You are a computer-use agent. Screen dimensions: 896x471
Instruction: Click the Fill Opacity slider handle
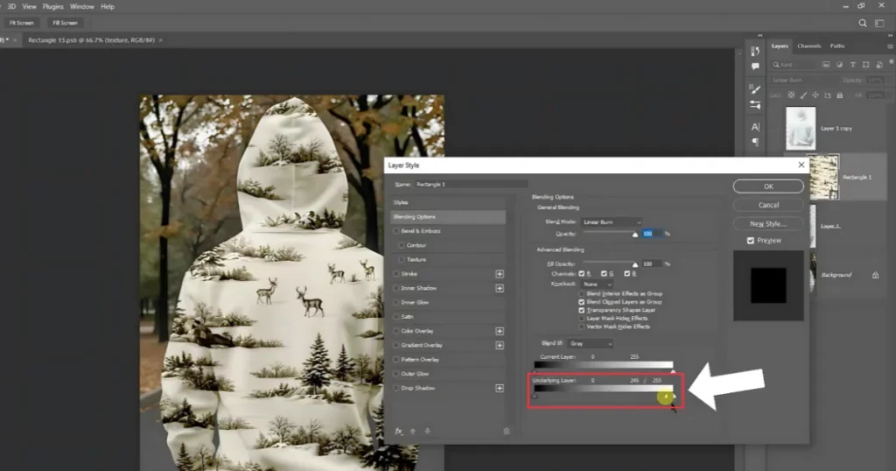635,264
